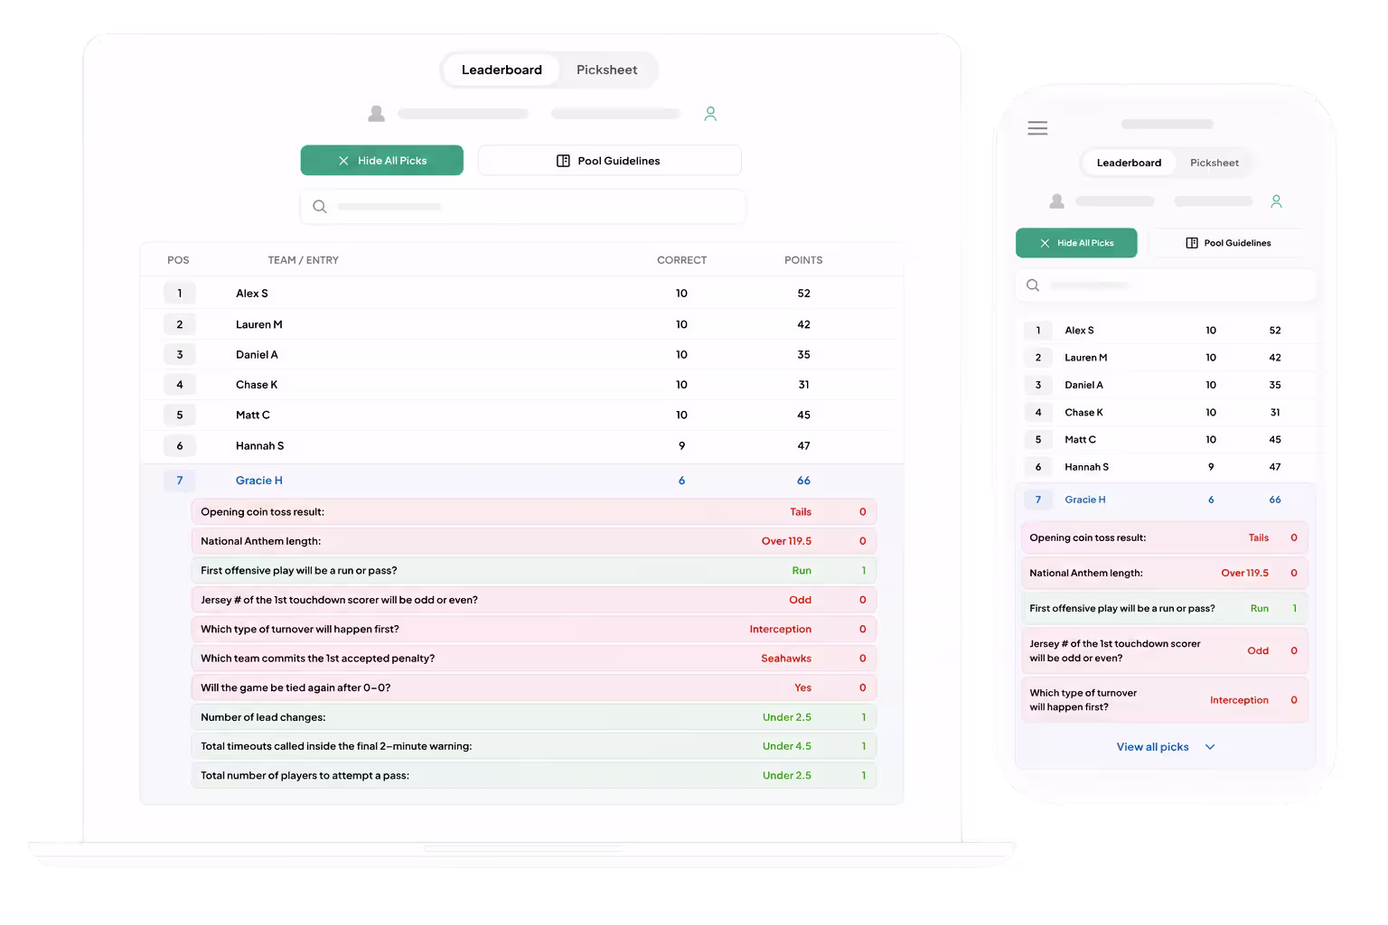Click the green user profile icon on mobile
This screenshot has width=1388, height=925.
pos(1276,201)
